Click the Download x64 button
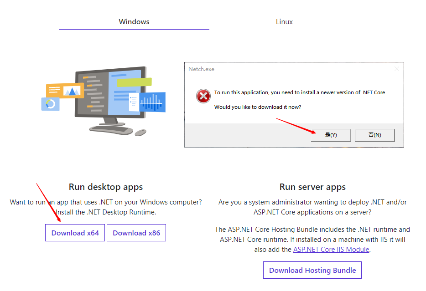Viewport: 426px width, 291px height. point(75,233)
